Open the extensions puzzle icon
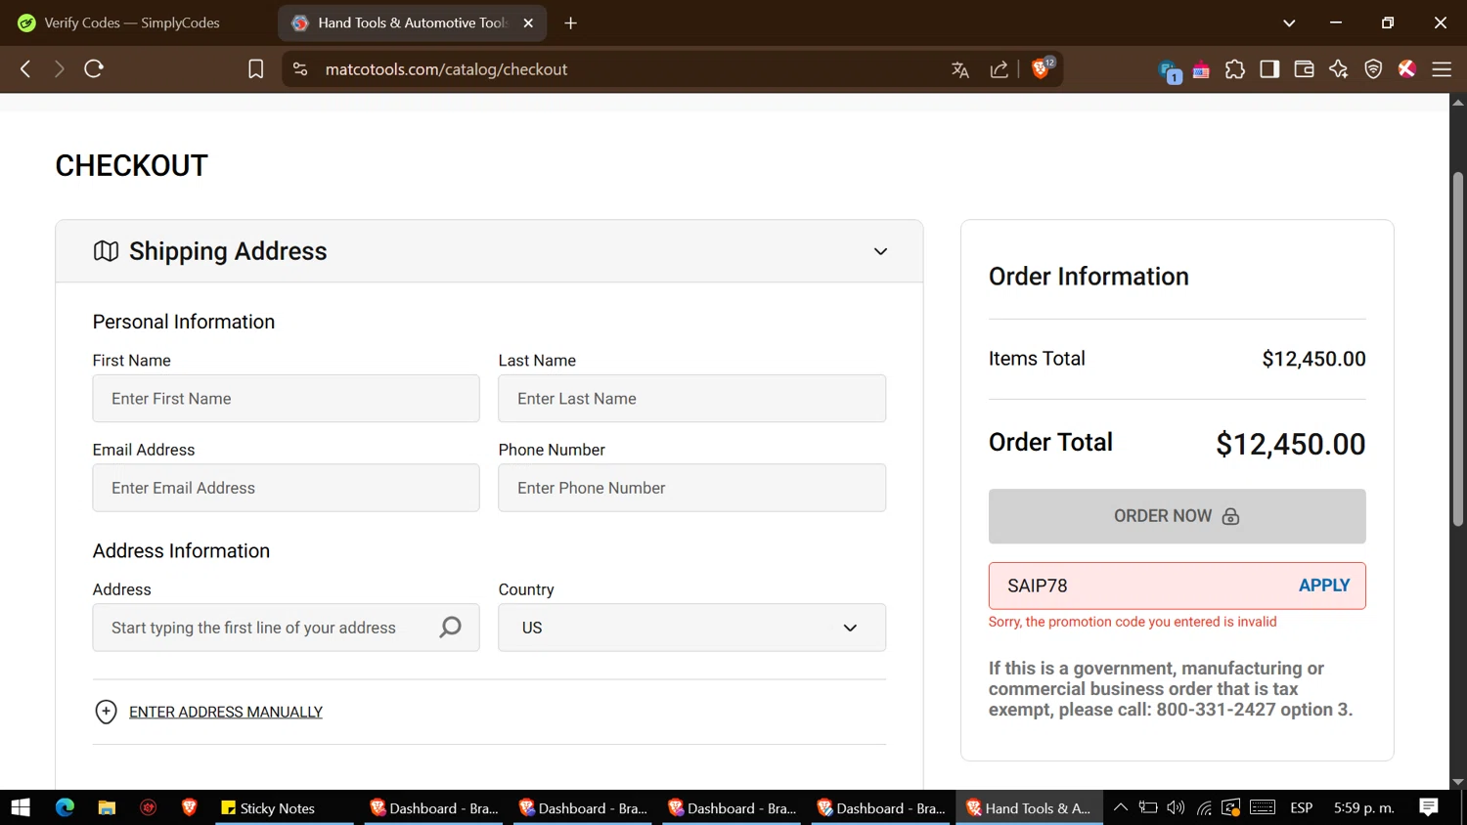1467x825 pixels. point(1235,69)
